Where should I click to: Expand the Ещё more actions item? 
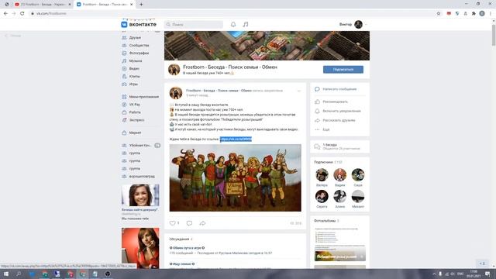[x=326, y=129]
